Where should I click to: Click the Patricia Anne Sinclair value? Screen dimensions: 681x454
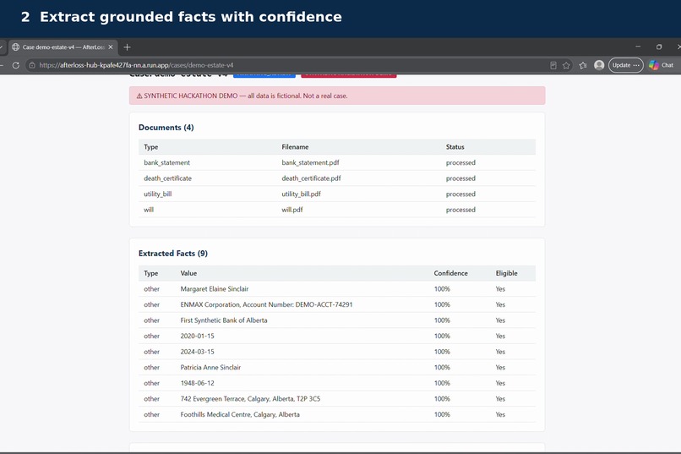[210, 367]
